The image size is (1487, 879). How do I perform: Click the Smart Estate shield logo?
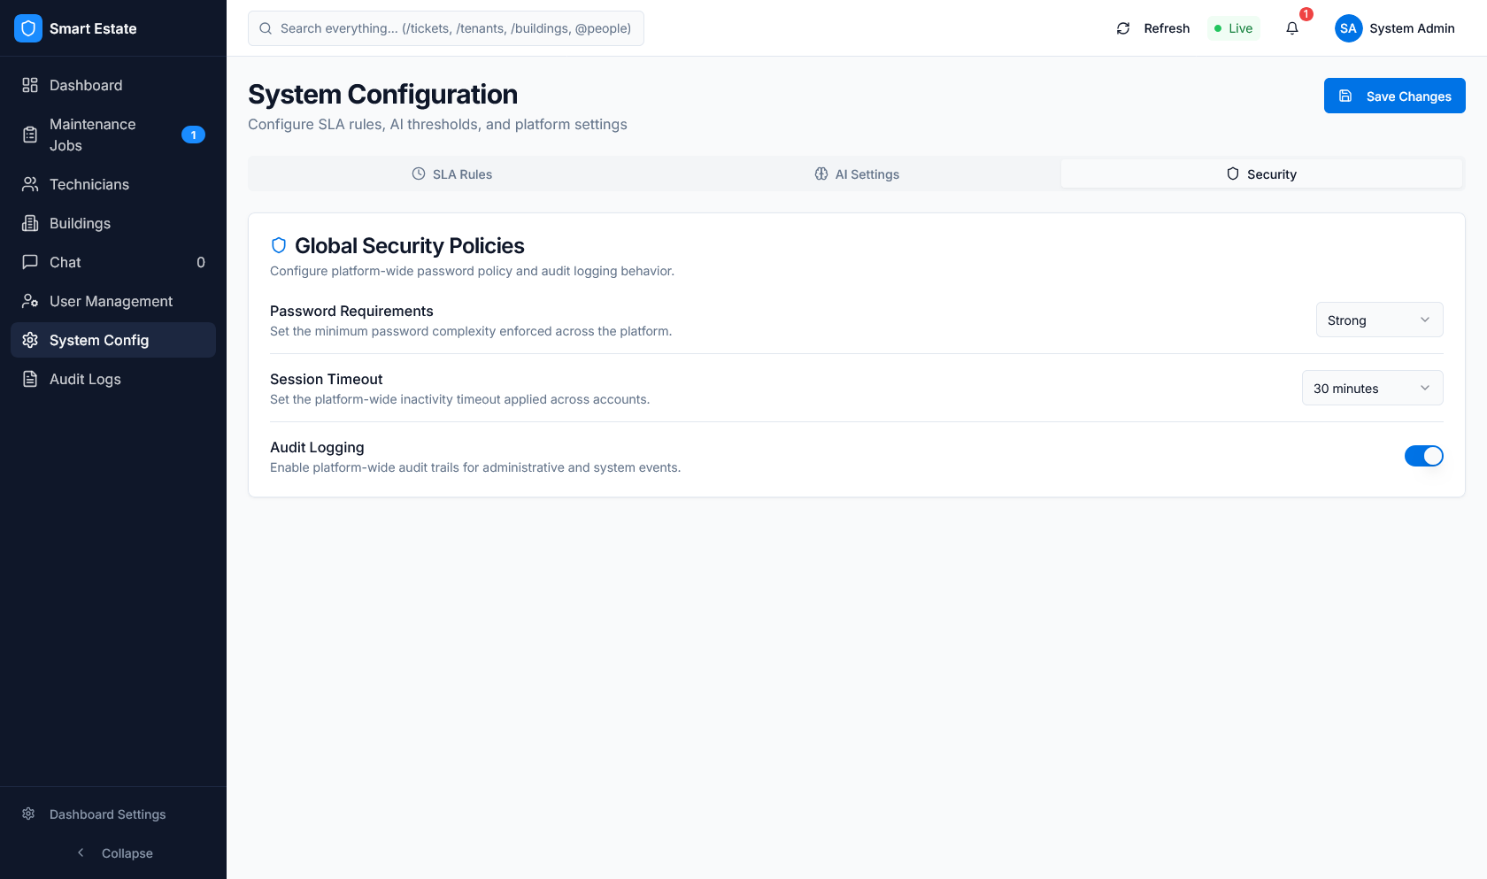pyautogui.click(x=27, y=28)
